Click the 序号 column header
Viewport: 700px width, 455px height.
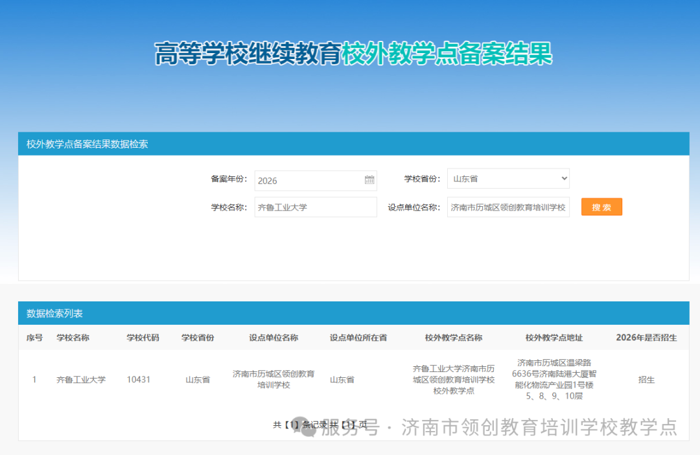(34, 338)
